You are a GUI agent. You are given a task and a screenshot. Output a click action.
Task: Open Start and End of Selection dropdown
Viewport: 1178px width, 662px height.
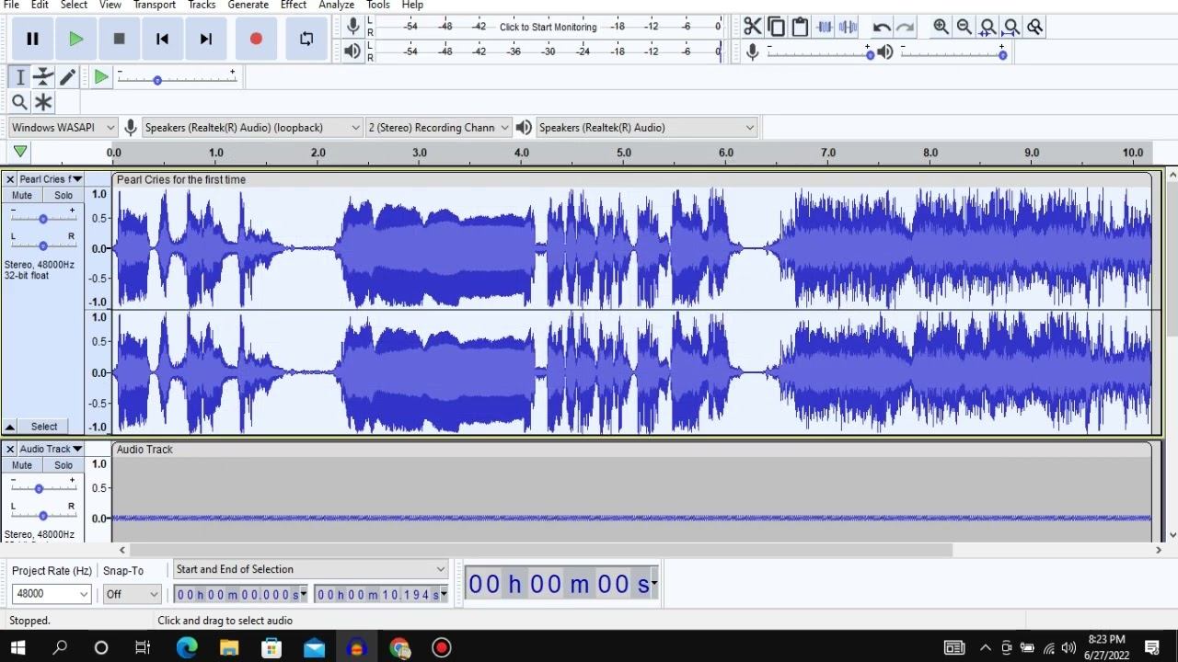pyautogui.click(x=310, y=569)
